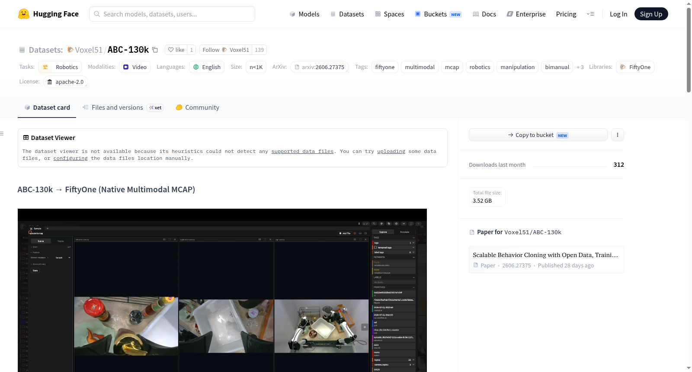Switch to the Community tab

click(197, 108)
